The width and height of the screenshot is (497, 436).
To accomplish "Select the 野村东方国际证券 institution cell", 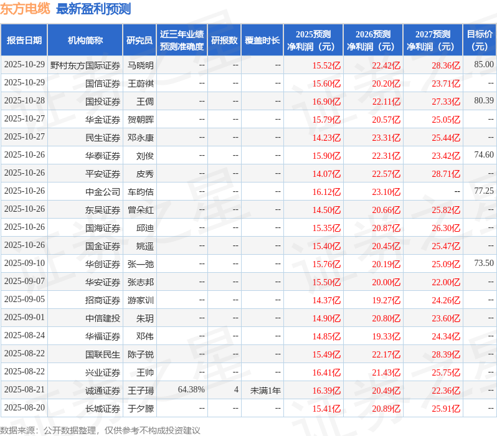I will [x=85, y=65].
